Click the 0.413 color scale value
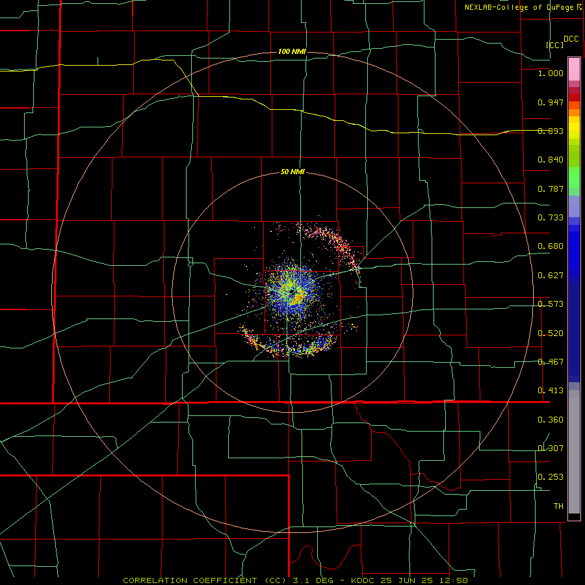The image size is (585, 585). click(x=551, y=391)
